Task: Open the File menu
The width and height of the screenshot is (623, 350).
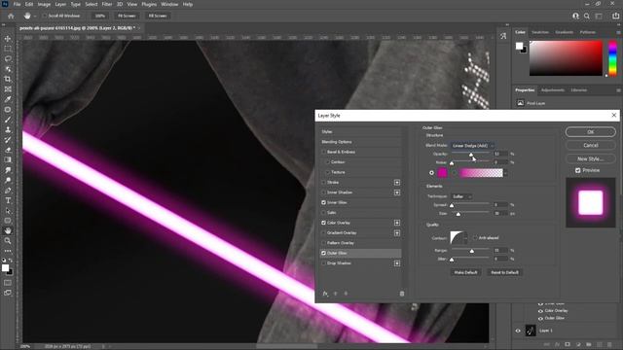Action: click(17, 4)
